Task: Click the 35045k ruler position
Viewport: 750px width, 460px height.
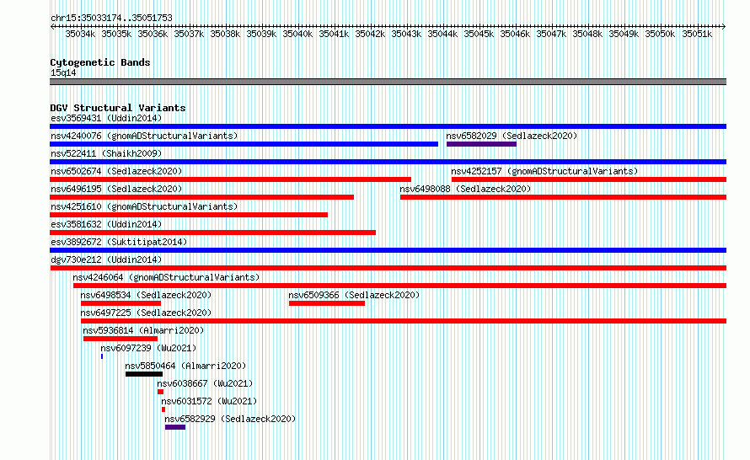Action: coord(479,34)
